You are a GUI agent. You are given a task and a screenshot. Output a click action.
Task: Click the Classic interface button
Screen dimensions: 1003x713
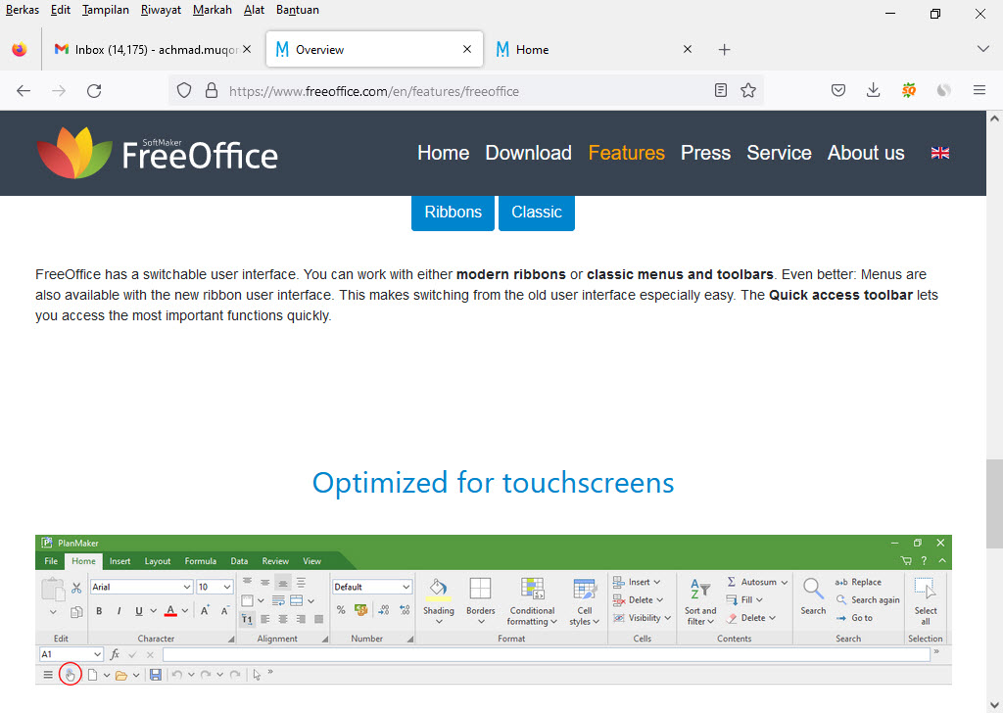click(536, 211)
